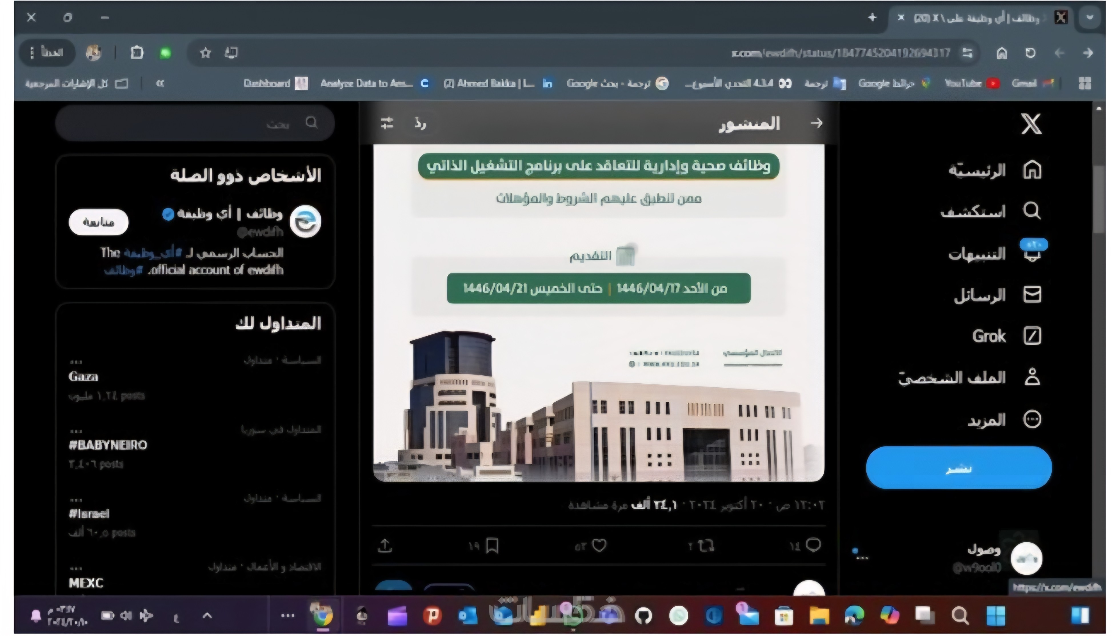Toggle bookmark on this post

coord(492,546)
